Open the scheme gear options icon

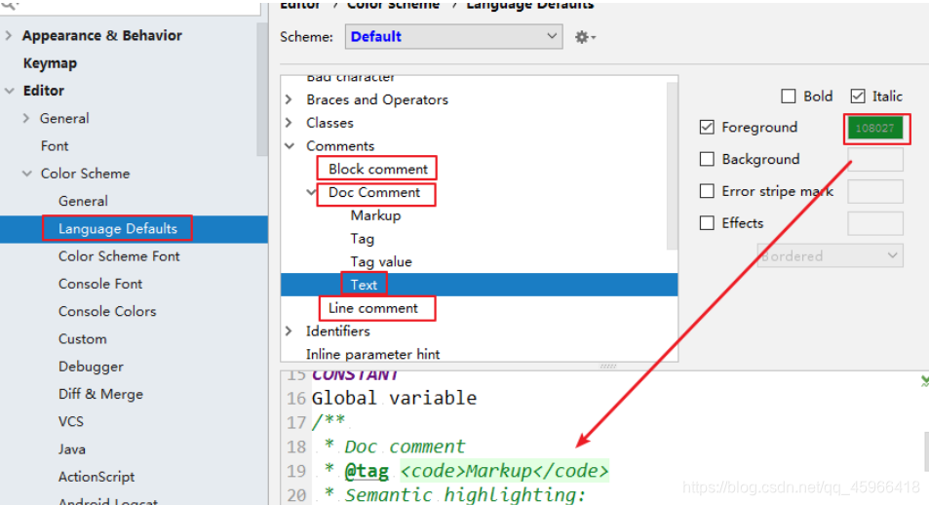(585, 37)
